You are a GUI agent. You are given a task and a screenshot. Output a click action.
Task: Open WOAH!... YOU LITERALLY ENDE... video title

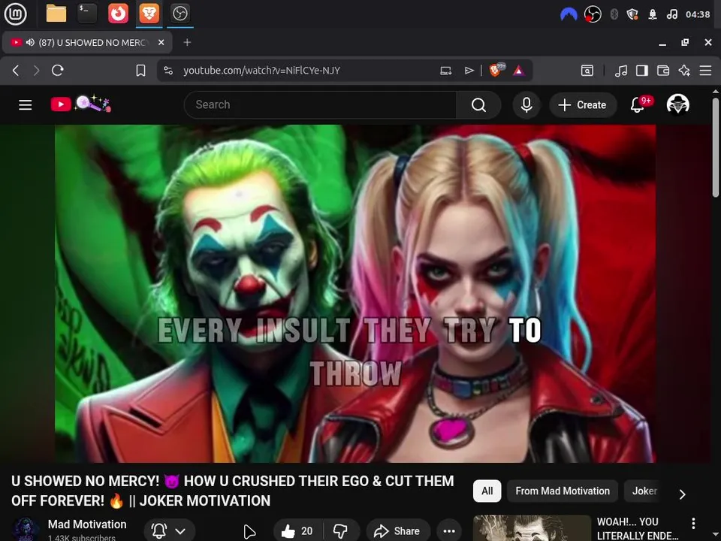638,528
